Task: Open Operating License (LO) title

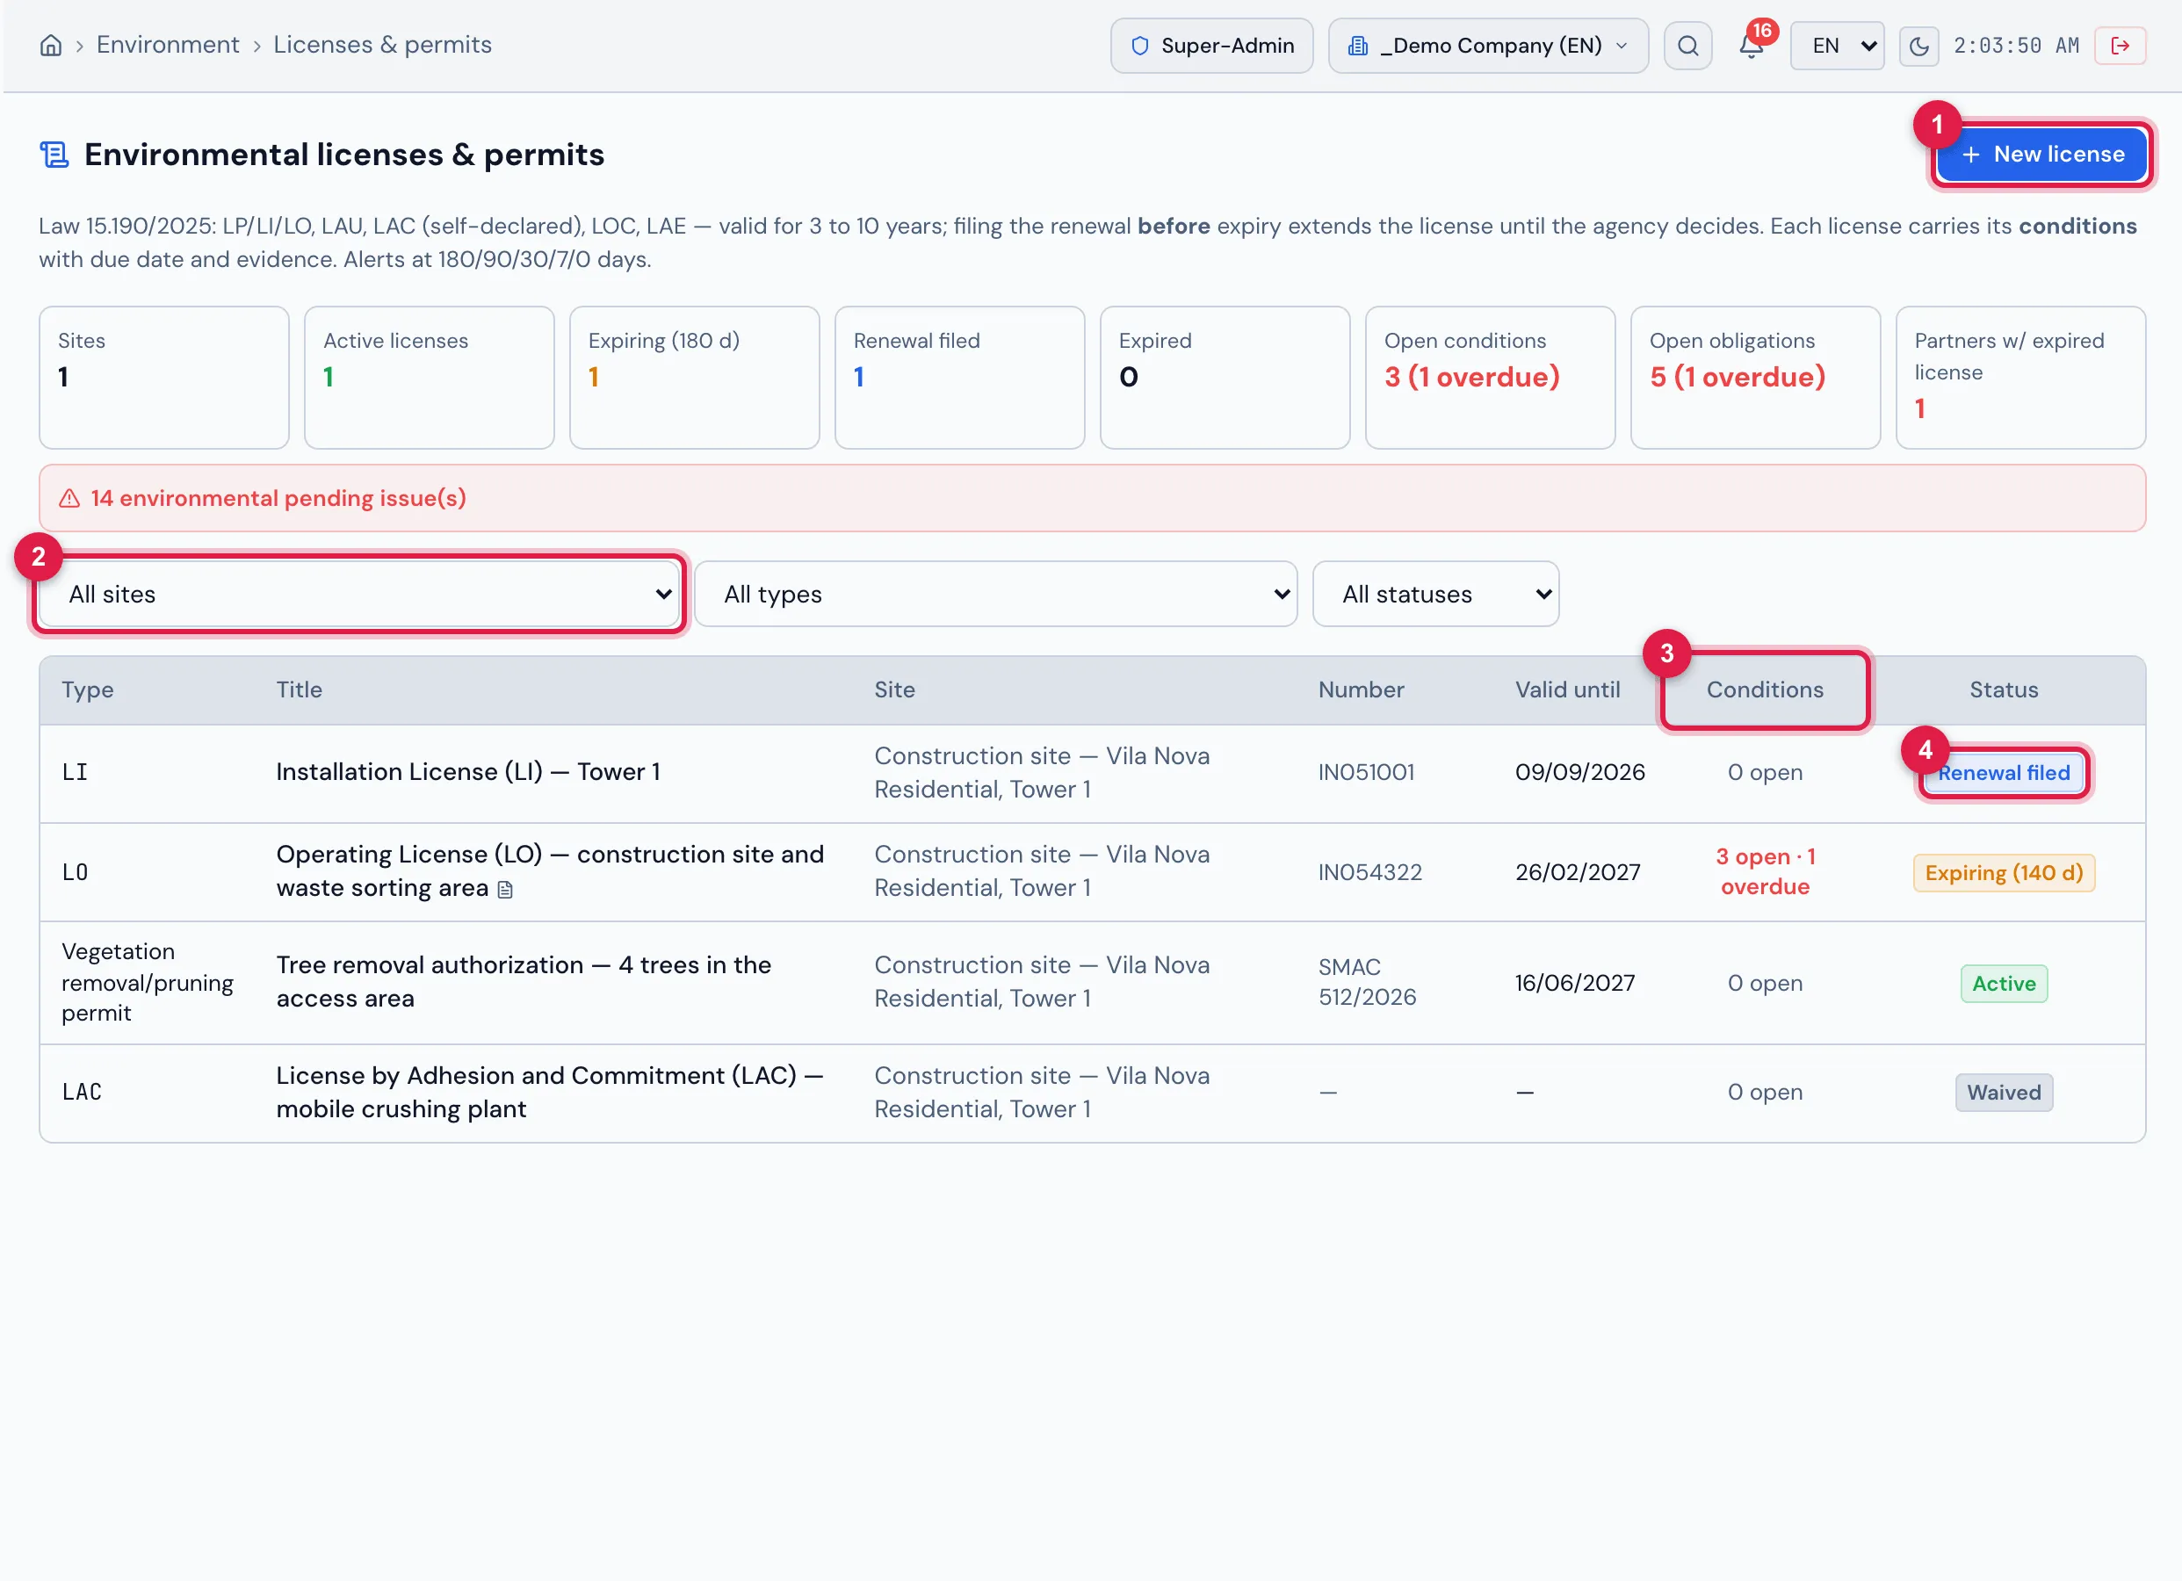Action: point(550,872)
